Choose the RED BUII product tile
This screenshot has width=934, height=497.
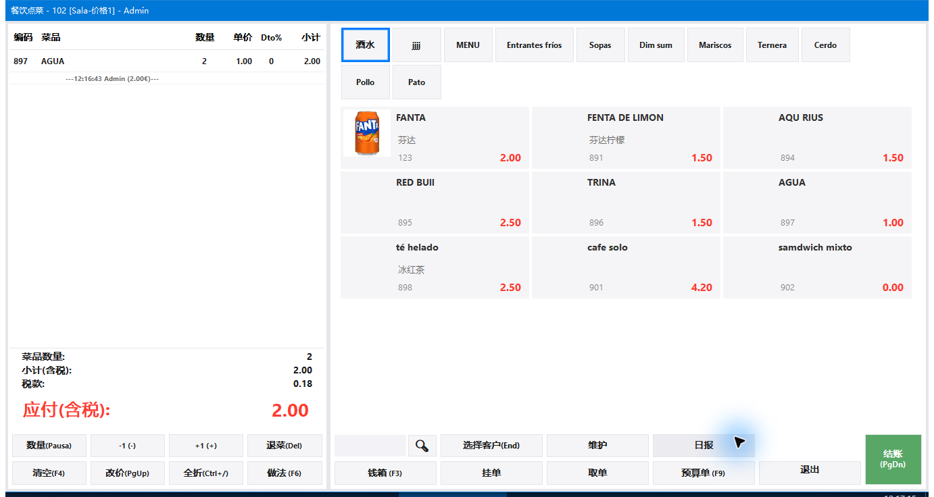click(435, 203)
